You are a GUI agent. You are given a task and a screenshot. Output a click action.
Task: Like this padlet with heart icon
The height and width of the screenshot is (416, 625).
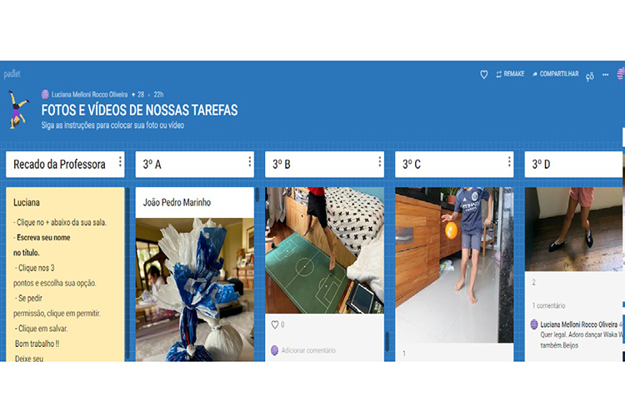[484, 74]
